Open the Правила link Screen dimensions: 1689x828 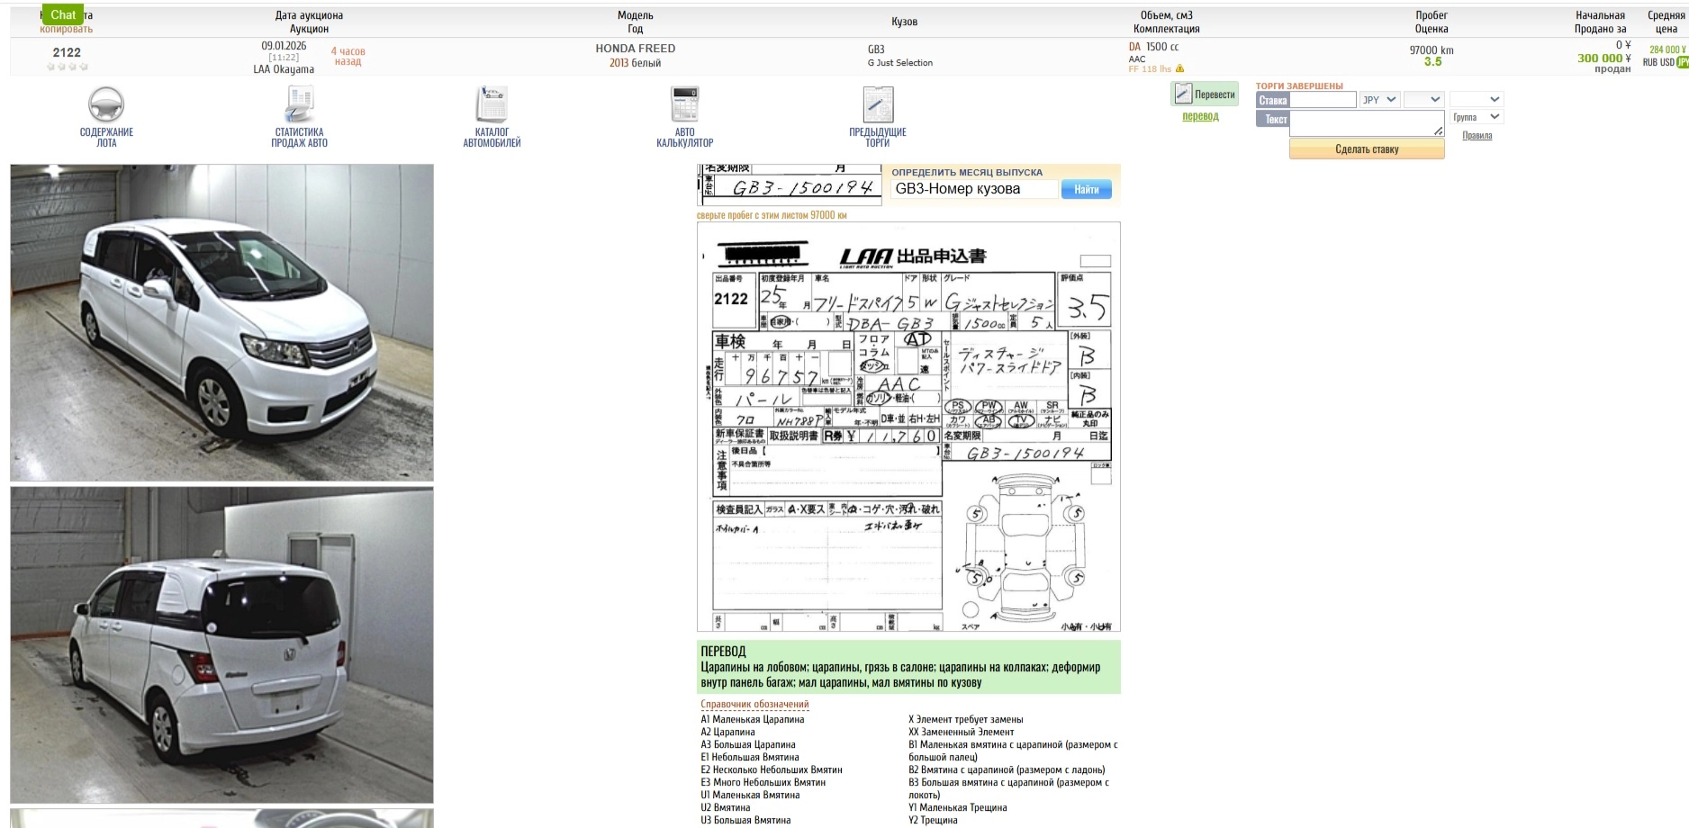pyautogui.click(x=1477, y=136)
